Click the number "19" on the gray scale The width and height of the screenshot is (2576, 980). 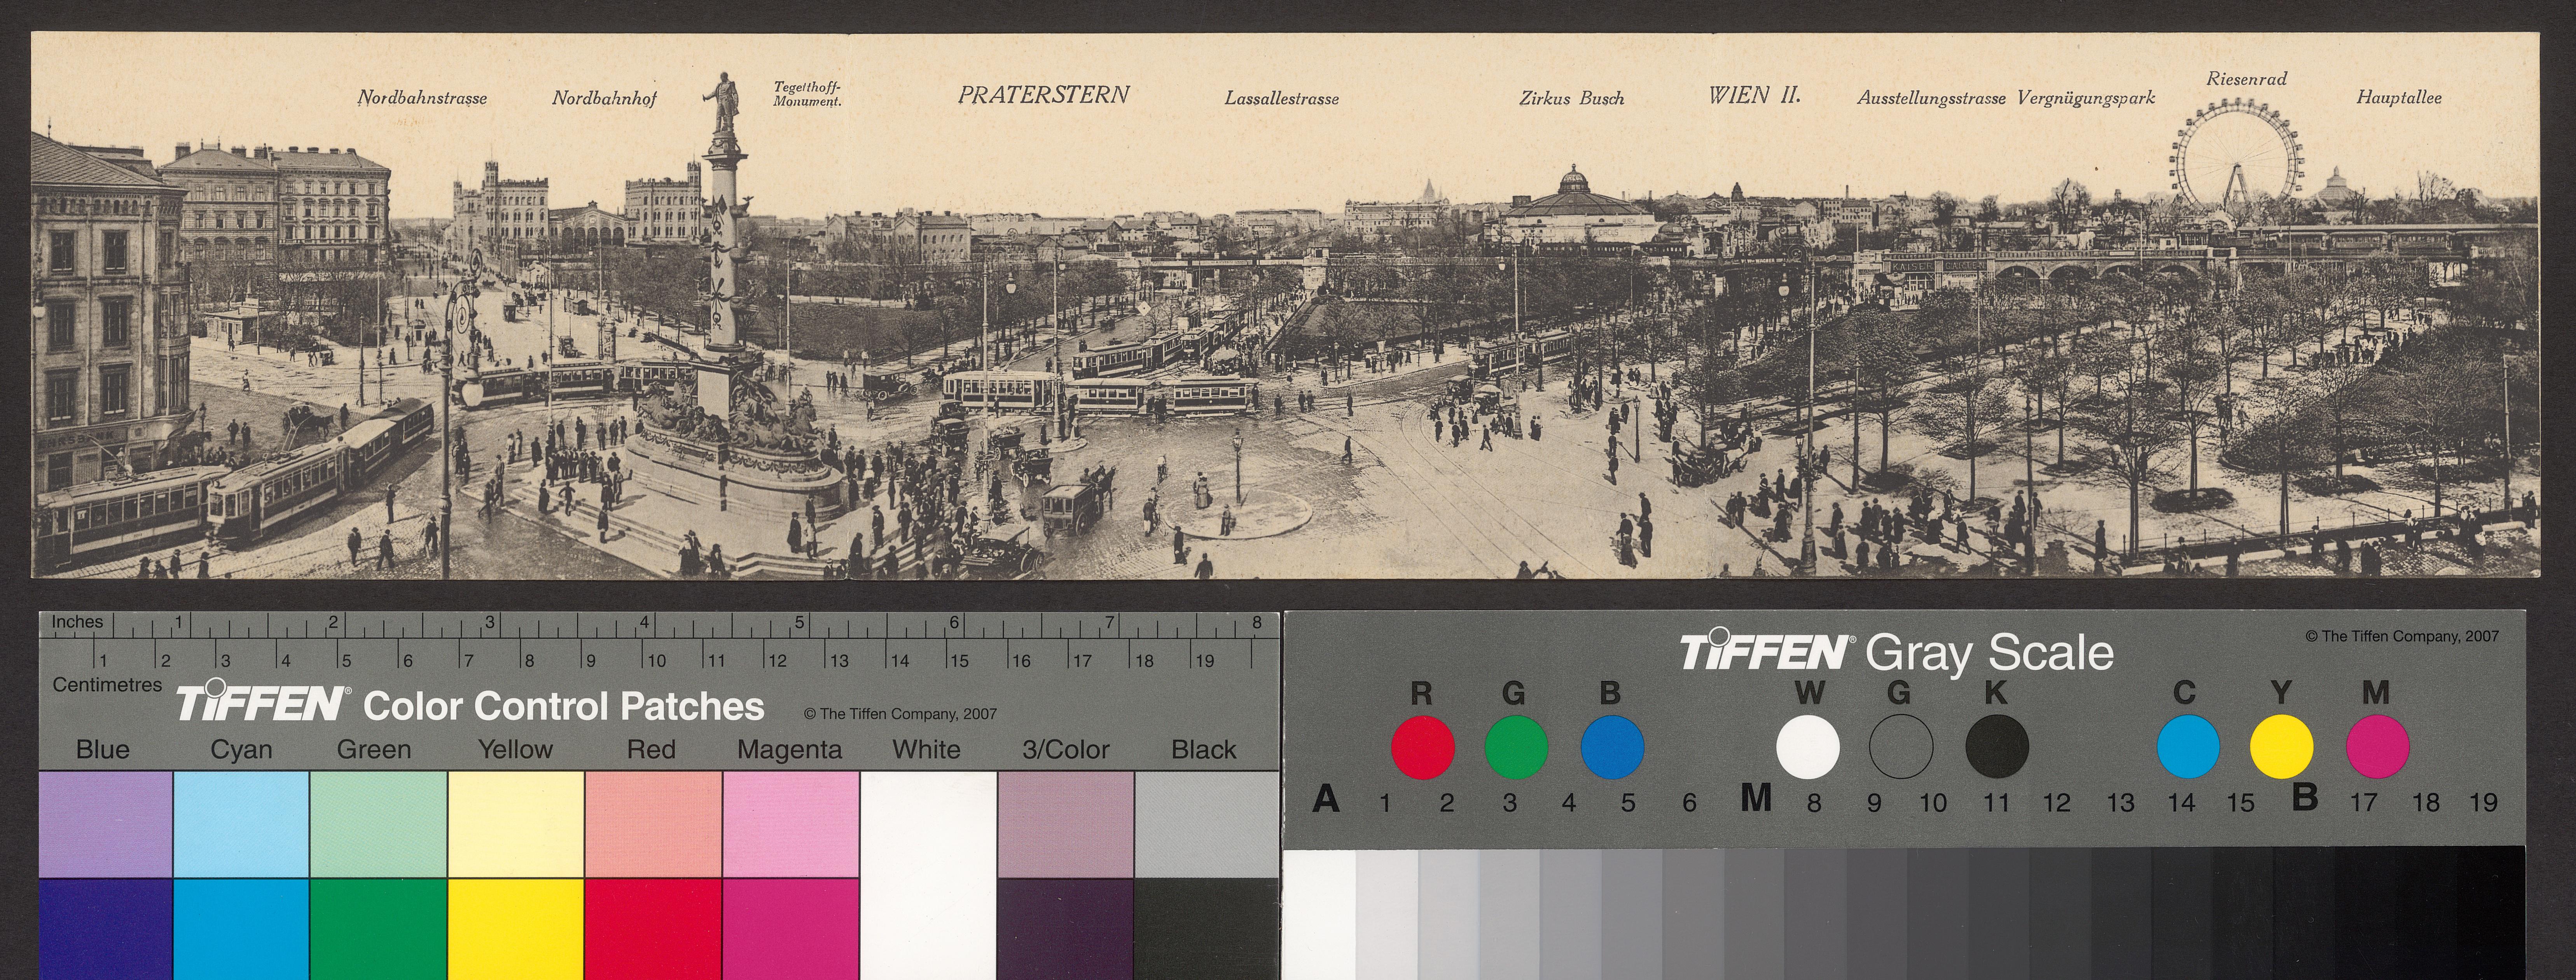click(2483, 802)
